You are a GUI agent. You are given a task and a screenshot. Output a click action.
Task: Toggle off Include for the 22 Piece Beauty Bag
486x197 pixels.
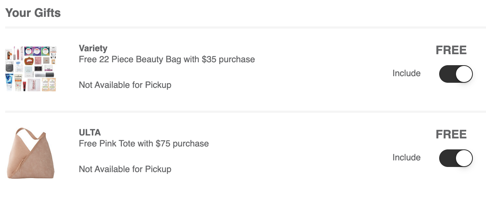pyautogui.click(x=456, y=74)
